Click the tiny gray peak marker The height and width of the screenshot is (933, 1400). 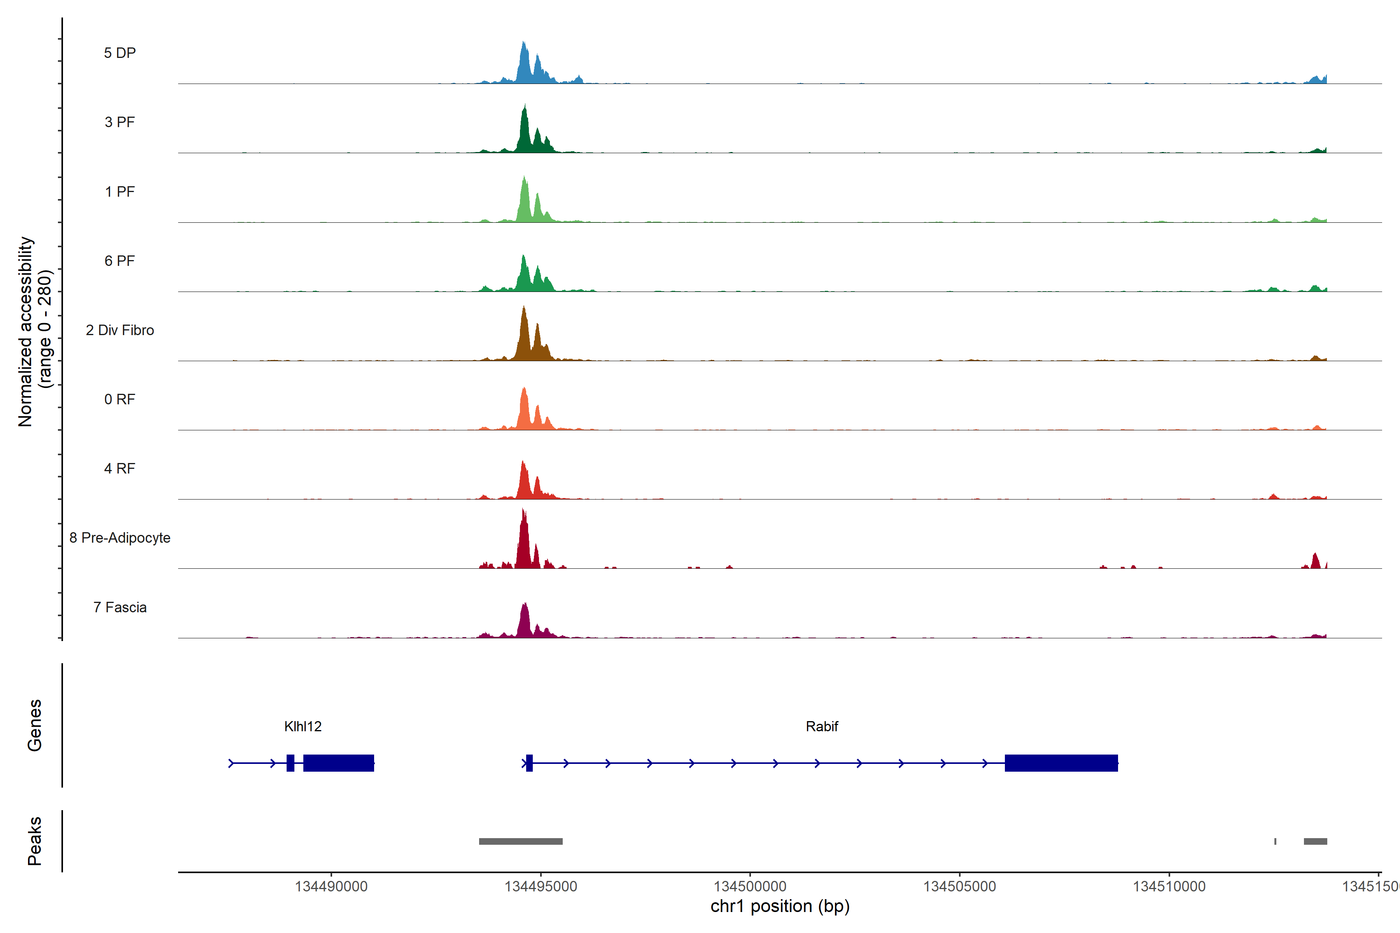point(1275,841)
